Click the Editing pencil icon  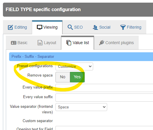(10, 27)
